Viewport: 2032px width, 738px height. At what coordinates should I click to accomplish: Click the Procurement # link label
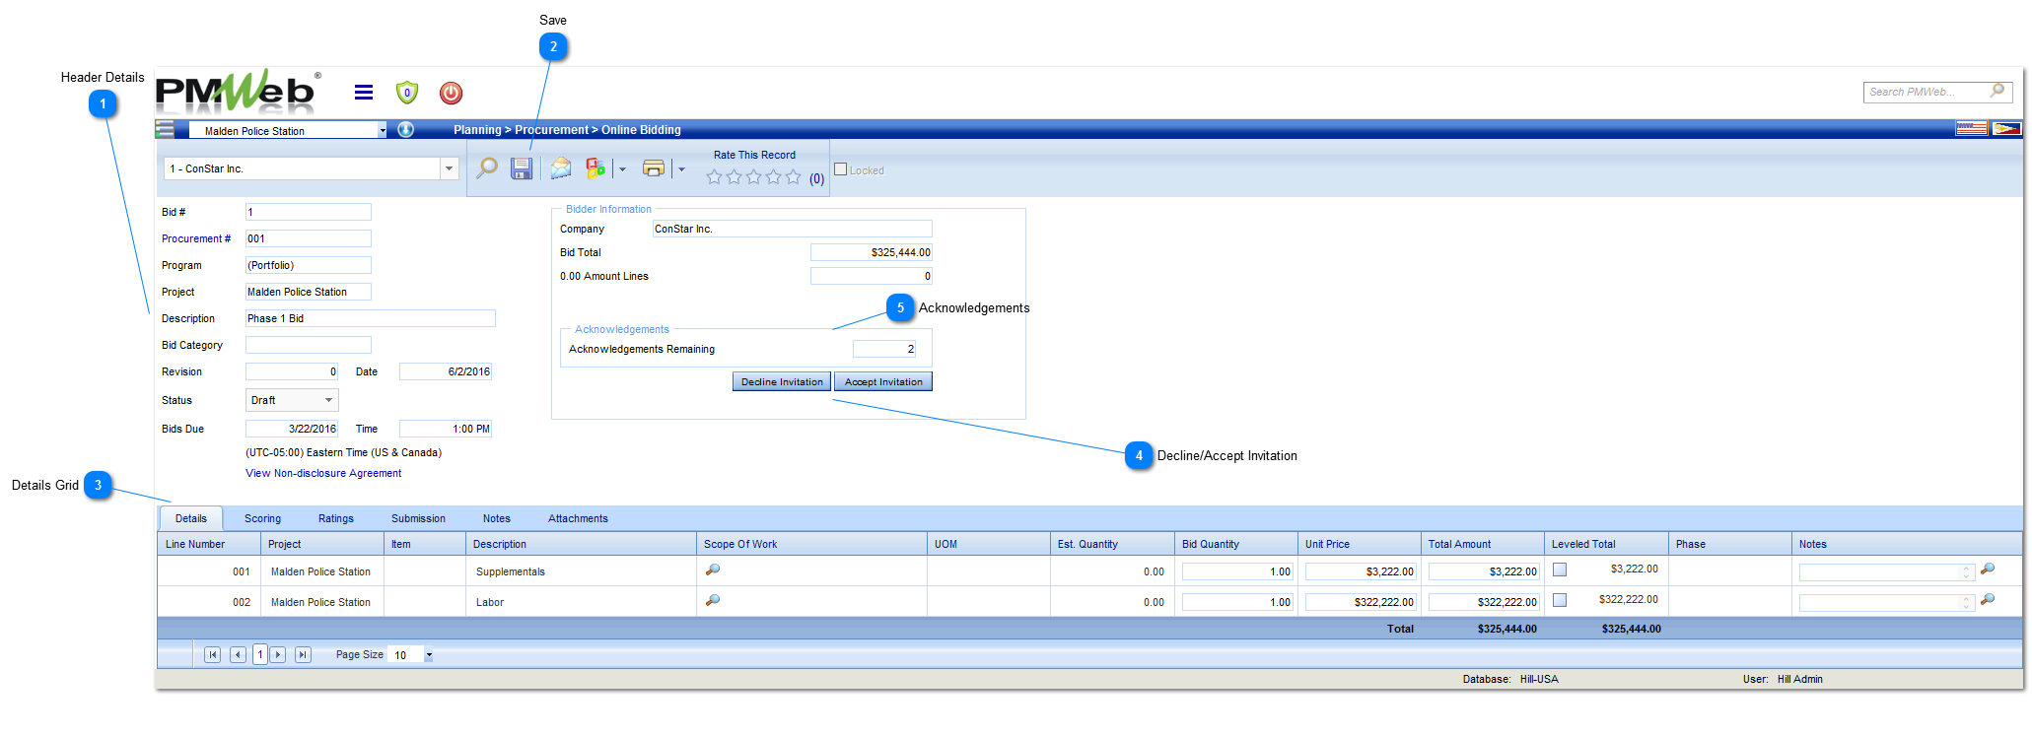(x=196, y=238)
